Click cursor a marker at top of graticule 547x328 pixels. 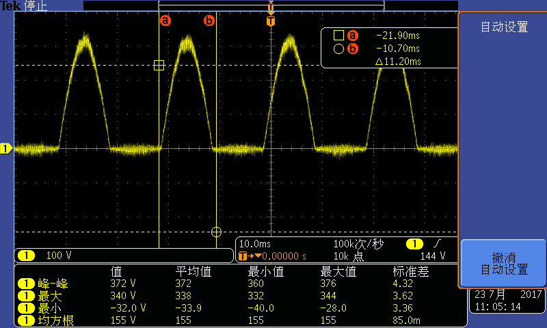[x=165, y=21]
